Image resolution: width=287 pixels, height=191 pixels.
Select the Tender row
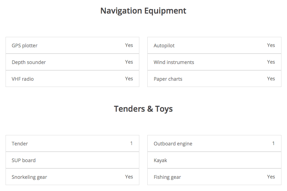point(72,144)
